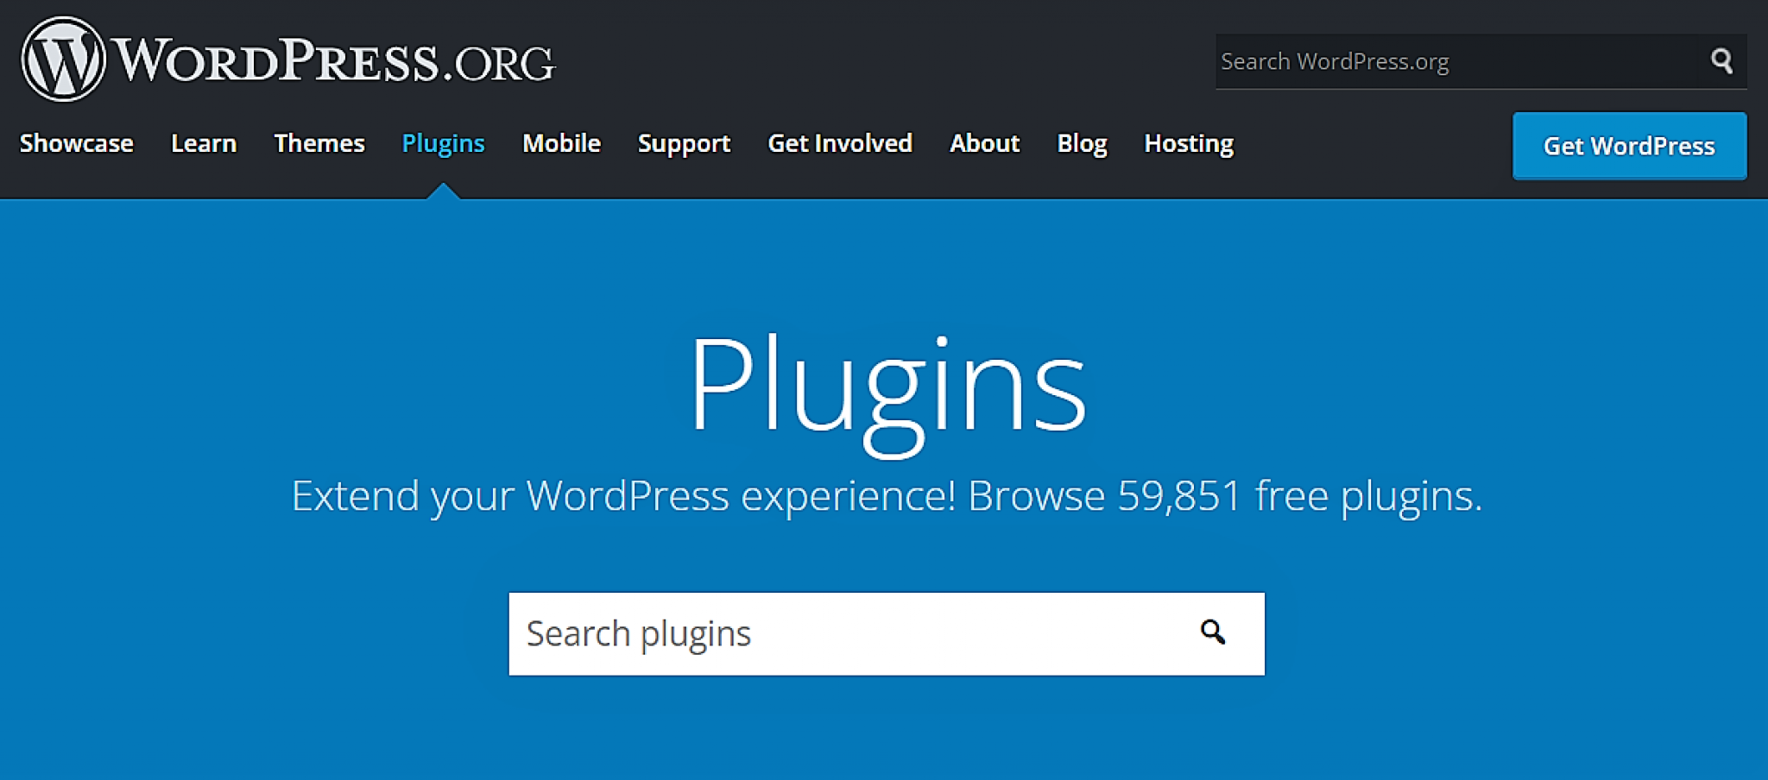1768x780 pixels.
Task: Open the Showcase menu item
Action: 77,143
